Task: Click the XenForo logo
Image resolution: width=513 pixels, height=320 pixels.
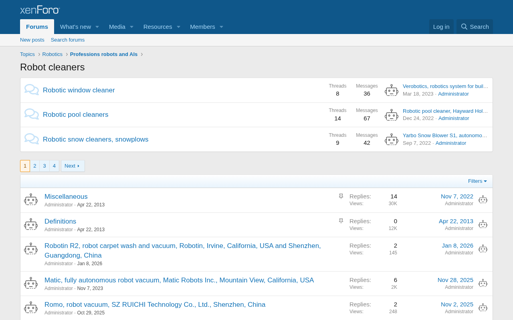Action: [x=40, y=10]
